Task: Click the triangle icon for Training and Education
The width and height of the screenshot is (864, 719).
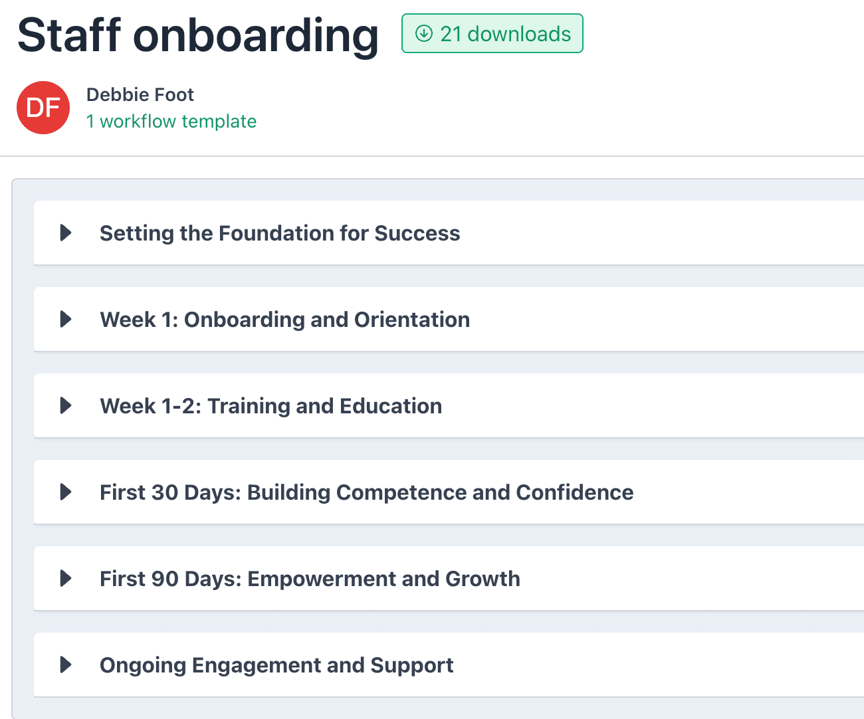Action: click(65, 405)
